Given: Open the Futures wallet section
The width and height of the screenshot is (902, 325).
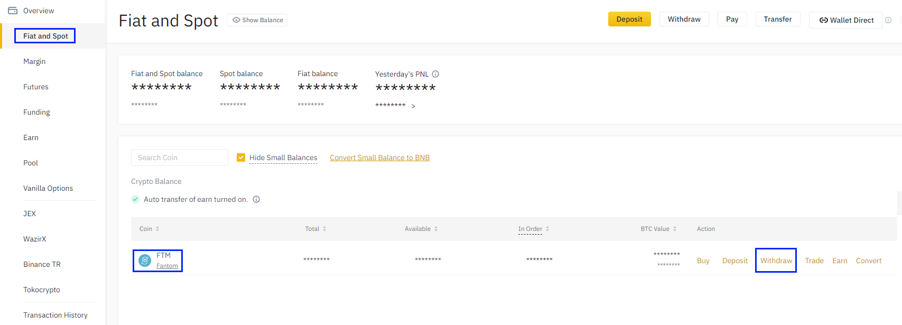Looking at the screenshot, I should 36,87.
